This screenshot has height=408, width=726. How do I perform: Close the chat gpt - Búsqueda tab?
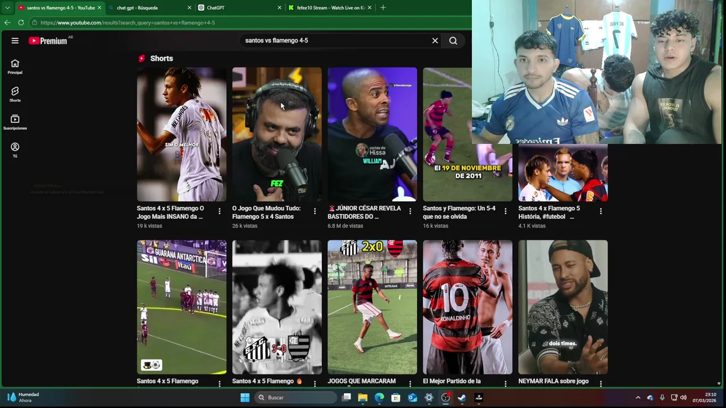click(189, 8)
